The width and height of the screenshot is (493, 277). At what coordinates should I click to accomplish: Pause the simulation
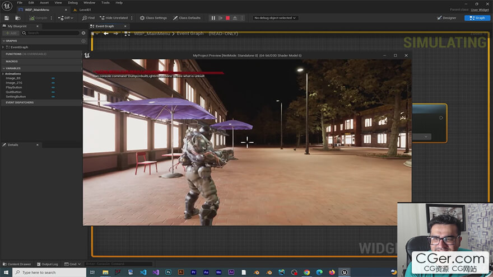click(x=213, y=18)
